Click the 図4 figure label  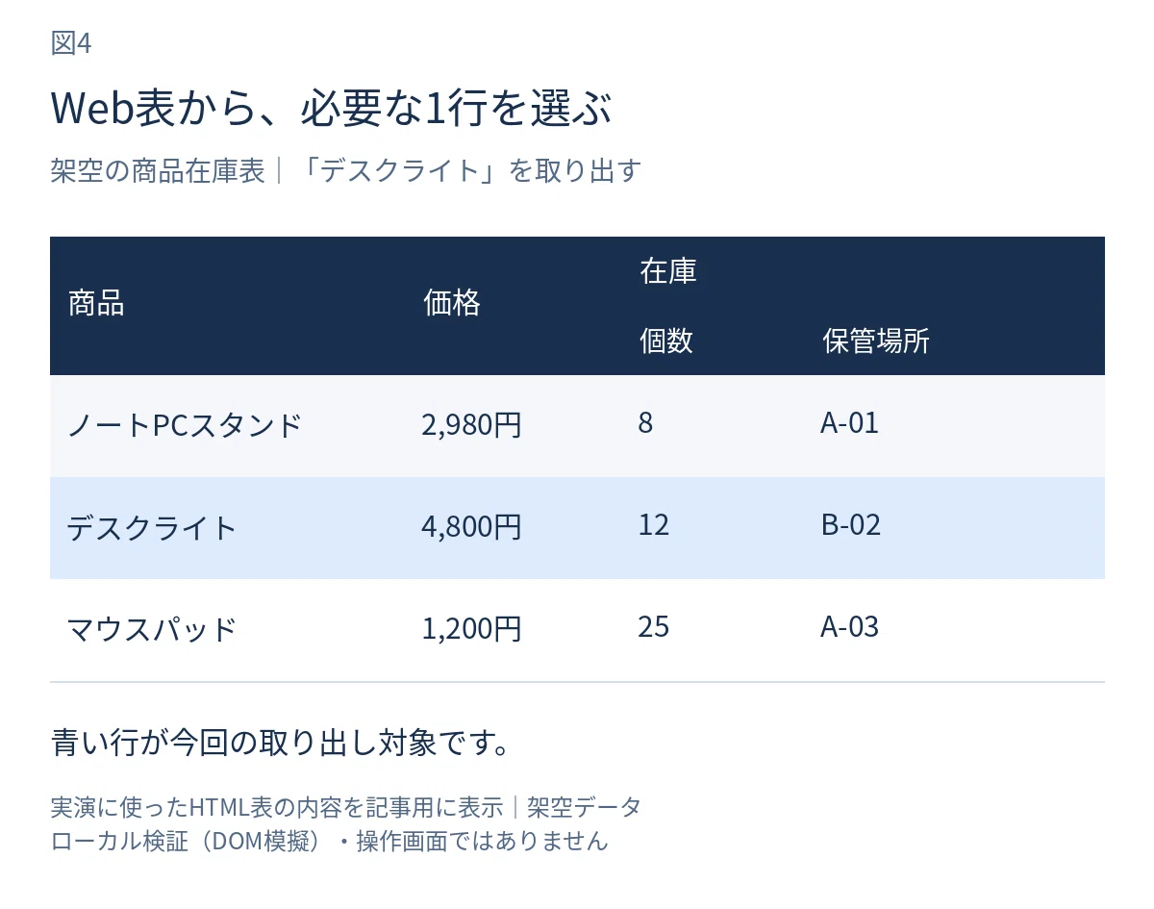click(x=71, y=43)
